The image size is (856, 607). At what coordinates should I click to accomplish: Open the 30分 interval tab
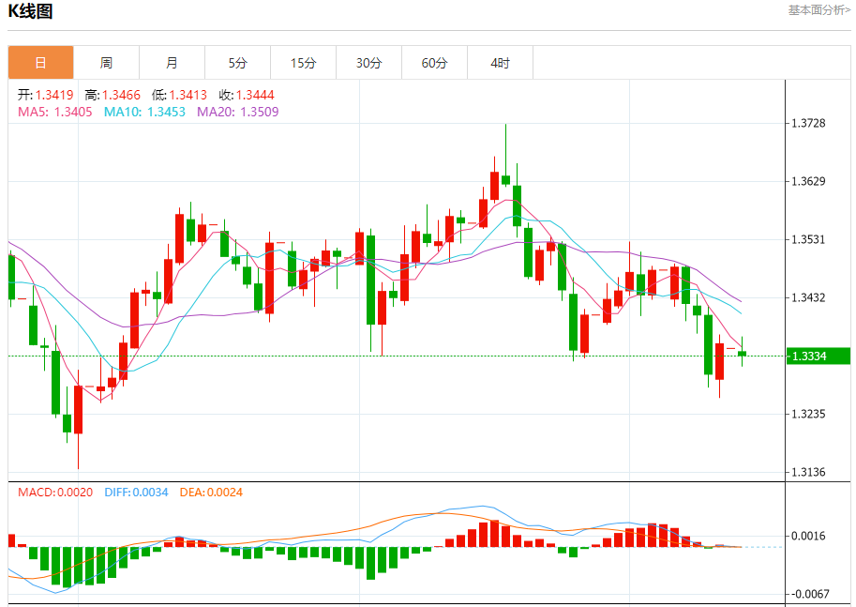(369, 63)
